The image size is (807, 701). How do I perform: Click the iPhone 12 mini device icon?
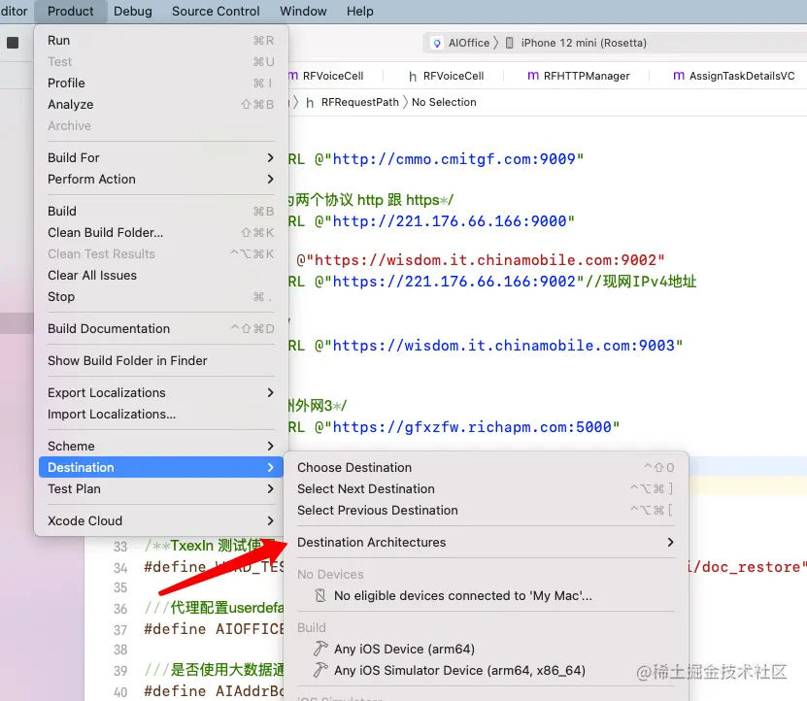tap(510, 43)
